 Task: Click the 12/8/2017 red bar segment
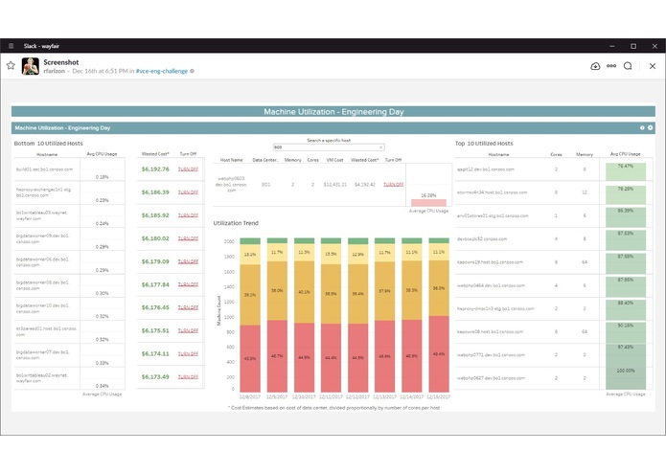250,358
